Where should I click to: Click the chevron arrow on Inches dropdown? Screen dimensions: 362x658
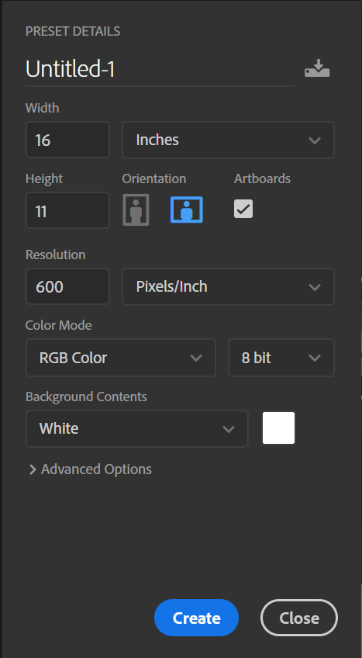coord(315,140)
